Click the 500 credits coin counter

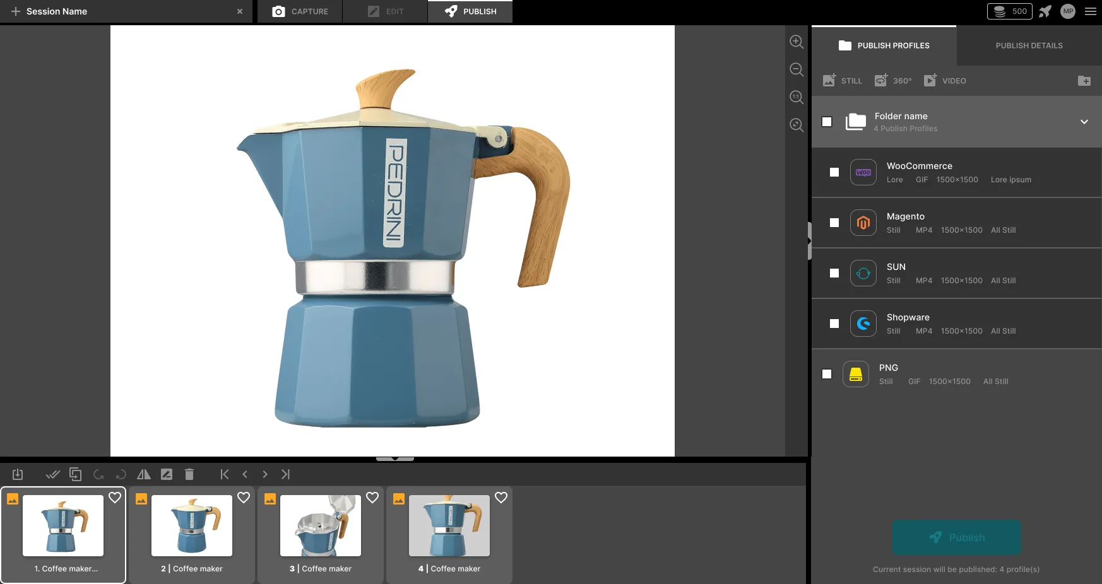tap(1010, 11)
